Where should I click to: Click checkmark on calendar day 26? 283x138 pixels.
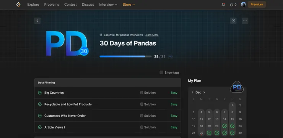(209, 133)
